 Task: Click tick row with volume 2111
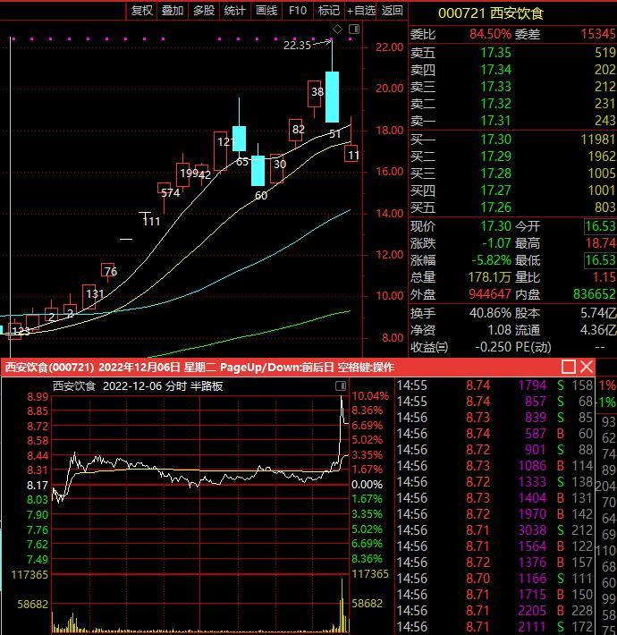(x=494, y=627)
